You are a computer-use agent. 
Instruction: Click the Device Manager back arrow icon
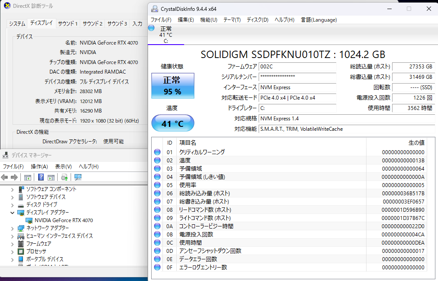(4, 177)
